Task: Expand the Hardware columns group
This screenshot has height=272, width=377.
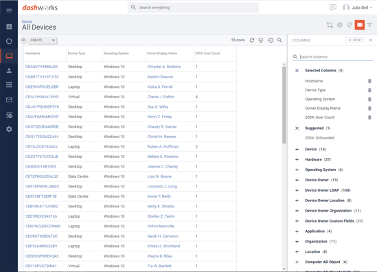Action: [297, 159]
